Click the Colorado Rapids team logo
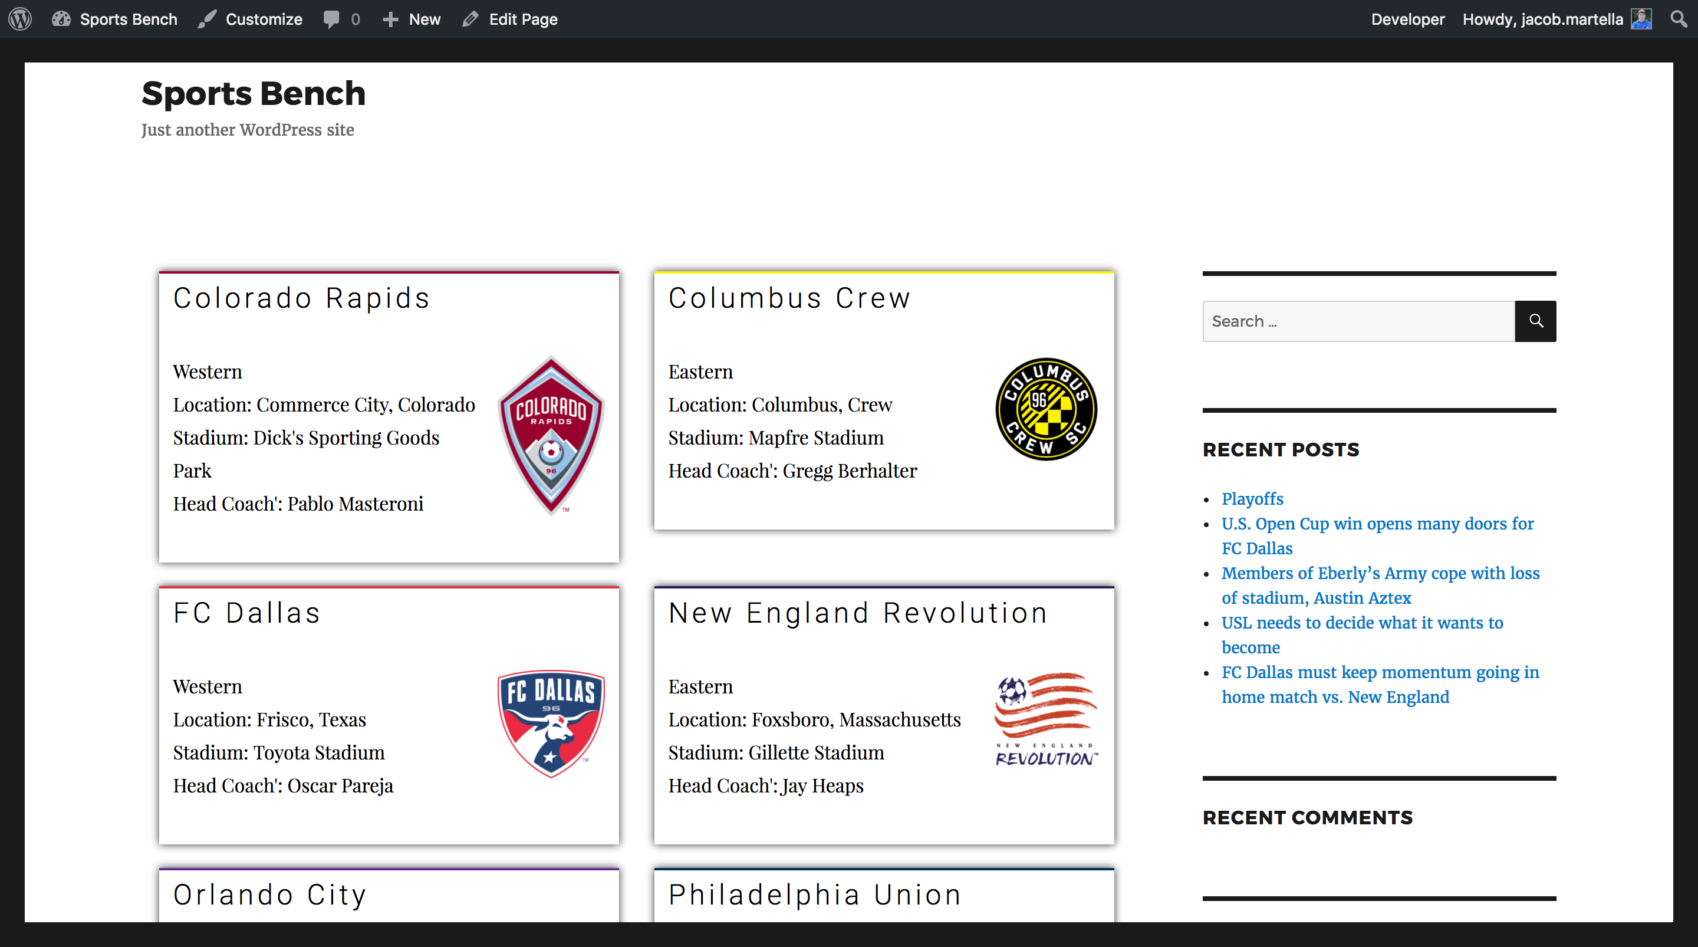Image resolution: width=1698 pixels, height=947 pixels. point(551,435)
